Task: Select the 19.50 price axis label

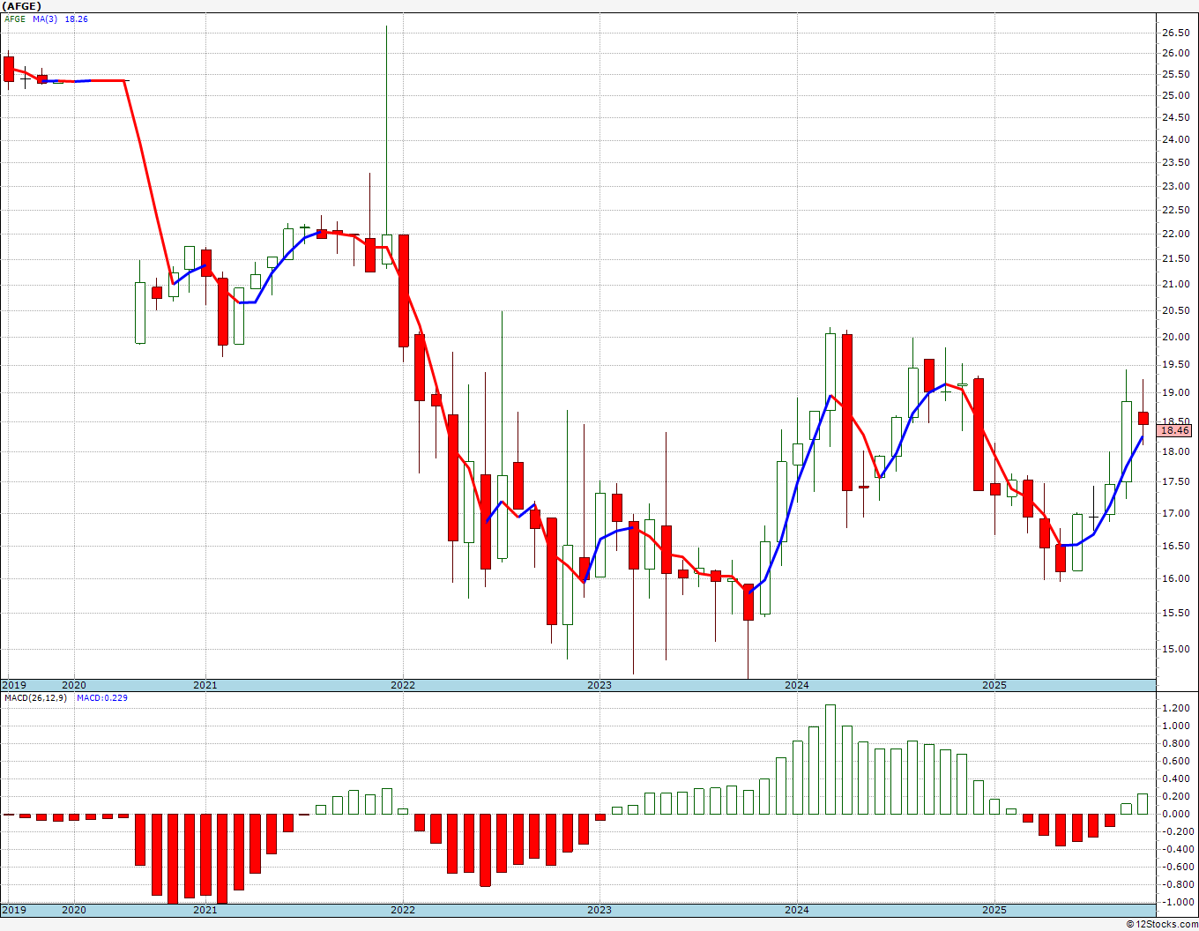Action: 1175,364
